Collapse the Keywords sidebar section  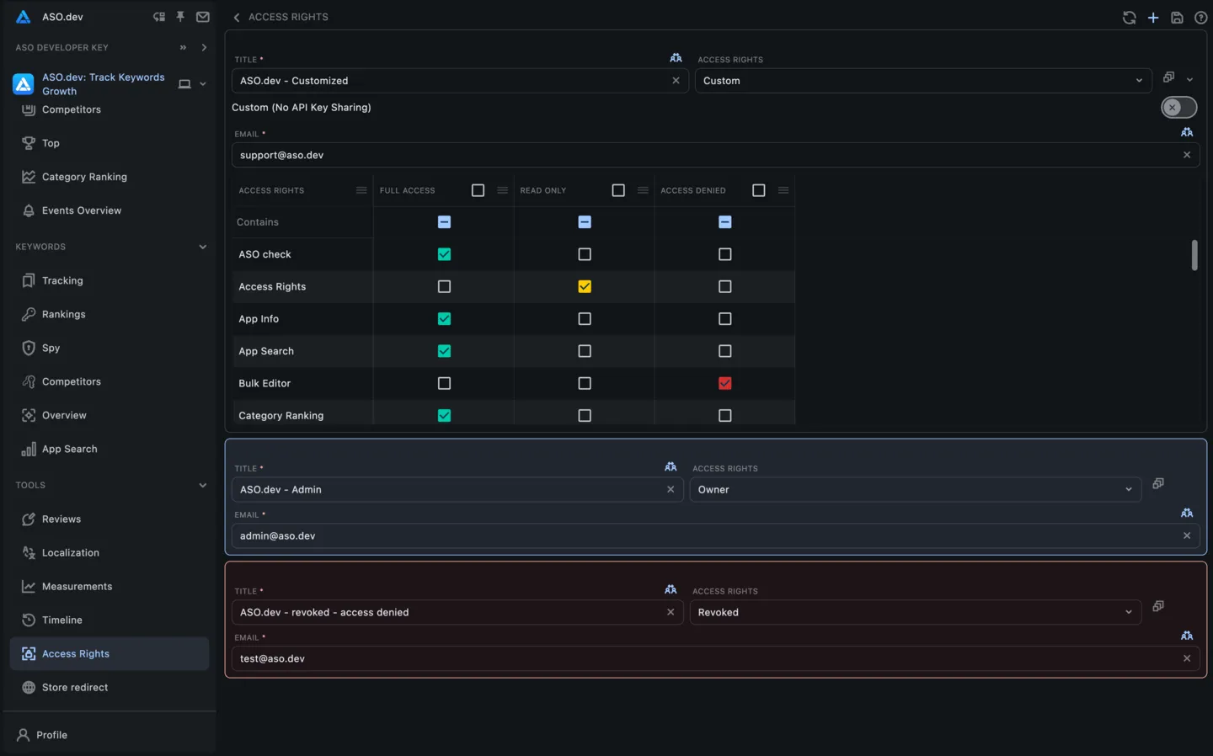[202, 247]
